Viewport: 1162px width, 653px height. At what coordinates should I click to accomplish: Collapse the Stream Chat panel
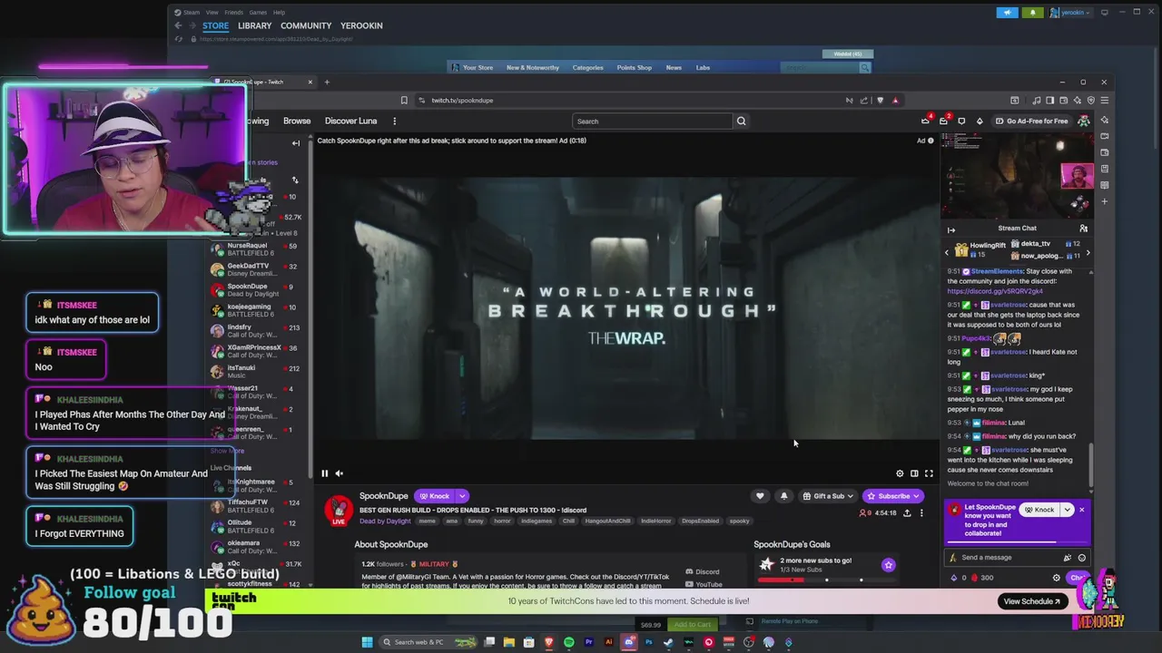951,229
